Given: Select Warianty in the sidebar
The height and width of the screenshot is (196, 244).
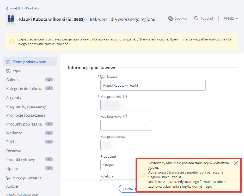Looking at the screenshot, I should tap(14, 133).
